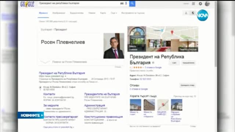235x132 pixels.
Task: Open second ministry building thumbnail
Action: 149,105
